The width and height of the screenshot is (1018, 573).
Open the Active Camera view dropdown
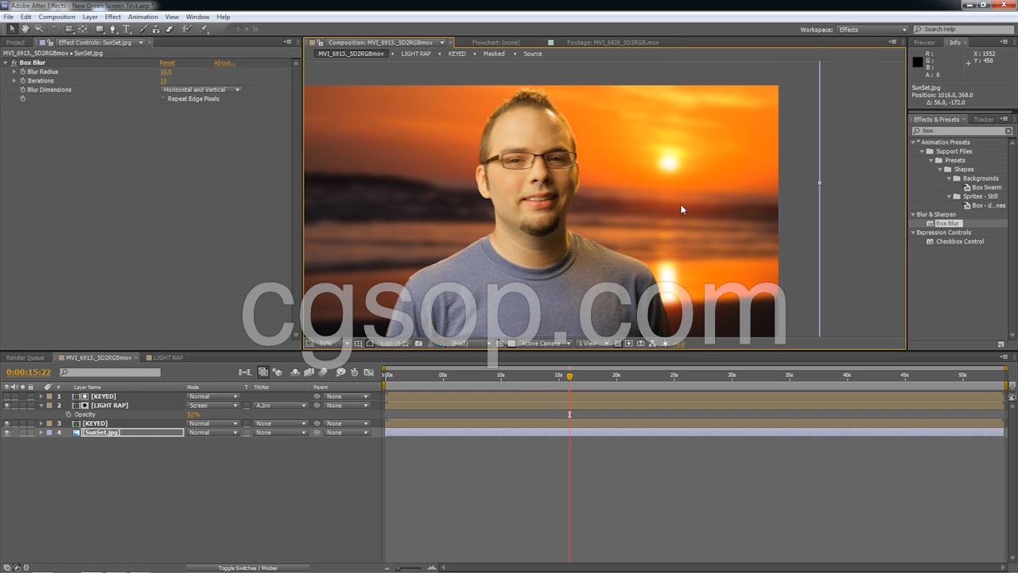click(x=546, y=344)
